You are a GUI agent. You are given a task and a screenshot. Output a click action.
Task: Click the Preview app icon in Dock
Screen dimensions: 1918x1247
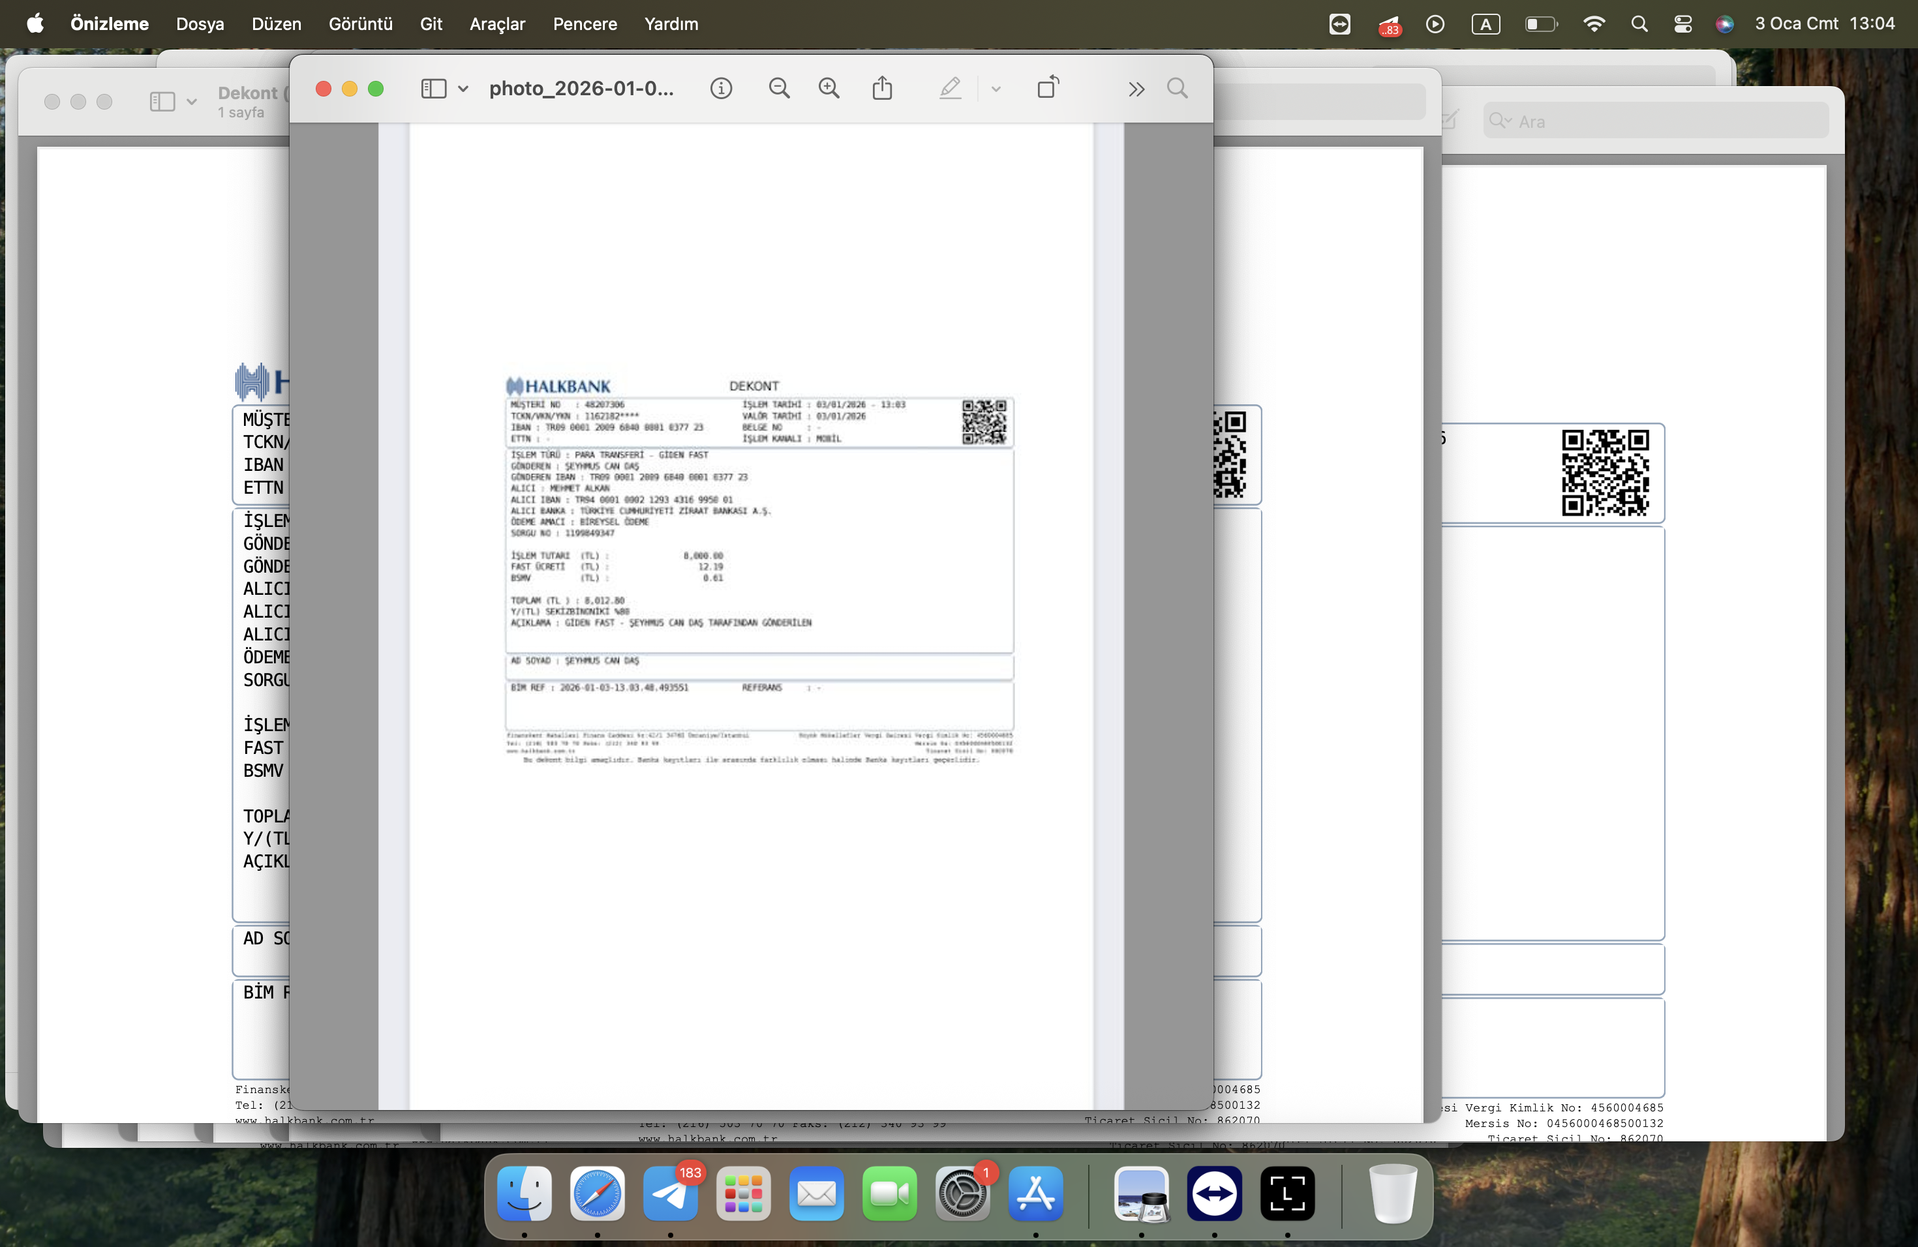pos(1141,1193)
